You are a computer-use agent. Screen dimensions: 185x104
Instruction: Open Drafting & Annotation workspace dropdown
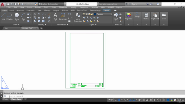pos(51,4)
